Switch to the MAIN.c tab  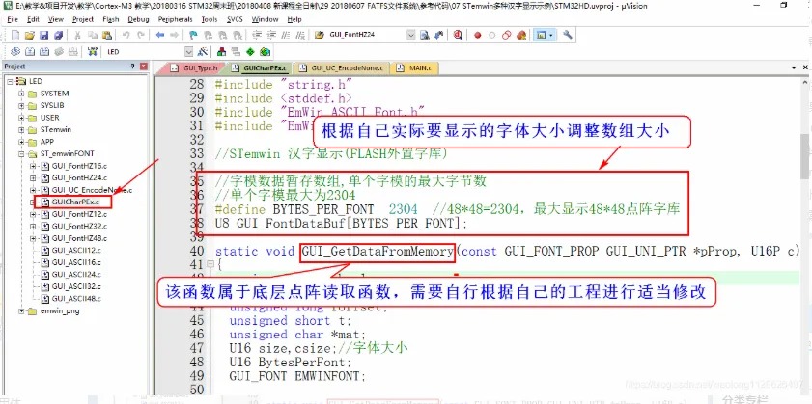pyautogui.click(x=416, y=67)
